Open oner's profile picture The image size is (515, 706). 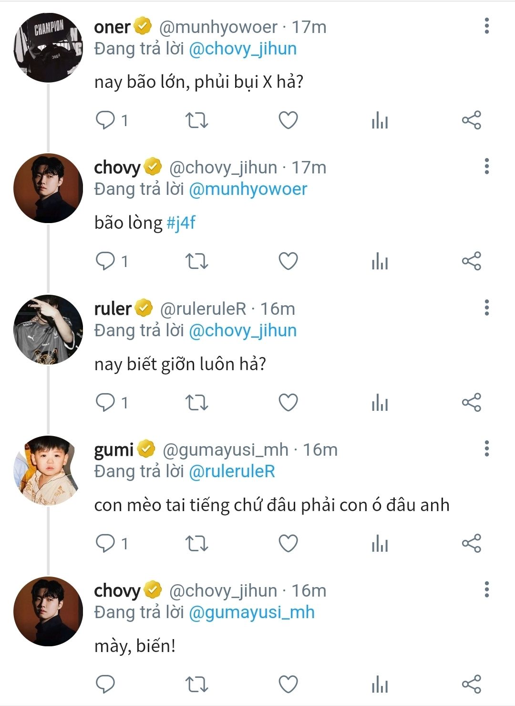(x=48, y=48)
